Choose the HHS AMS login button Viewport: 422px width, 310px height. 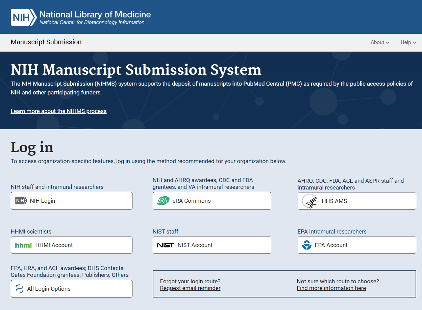[357, 201]
